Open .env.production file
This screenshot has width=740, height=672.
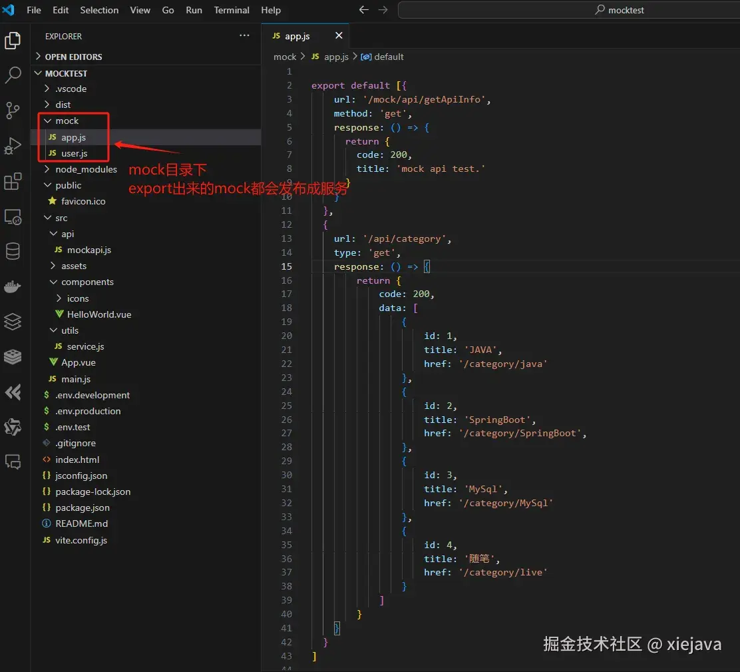point(146,412)
